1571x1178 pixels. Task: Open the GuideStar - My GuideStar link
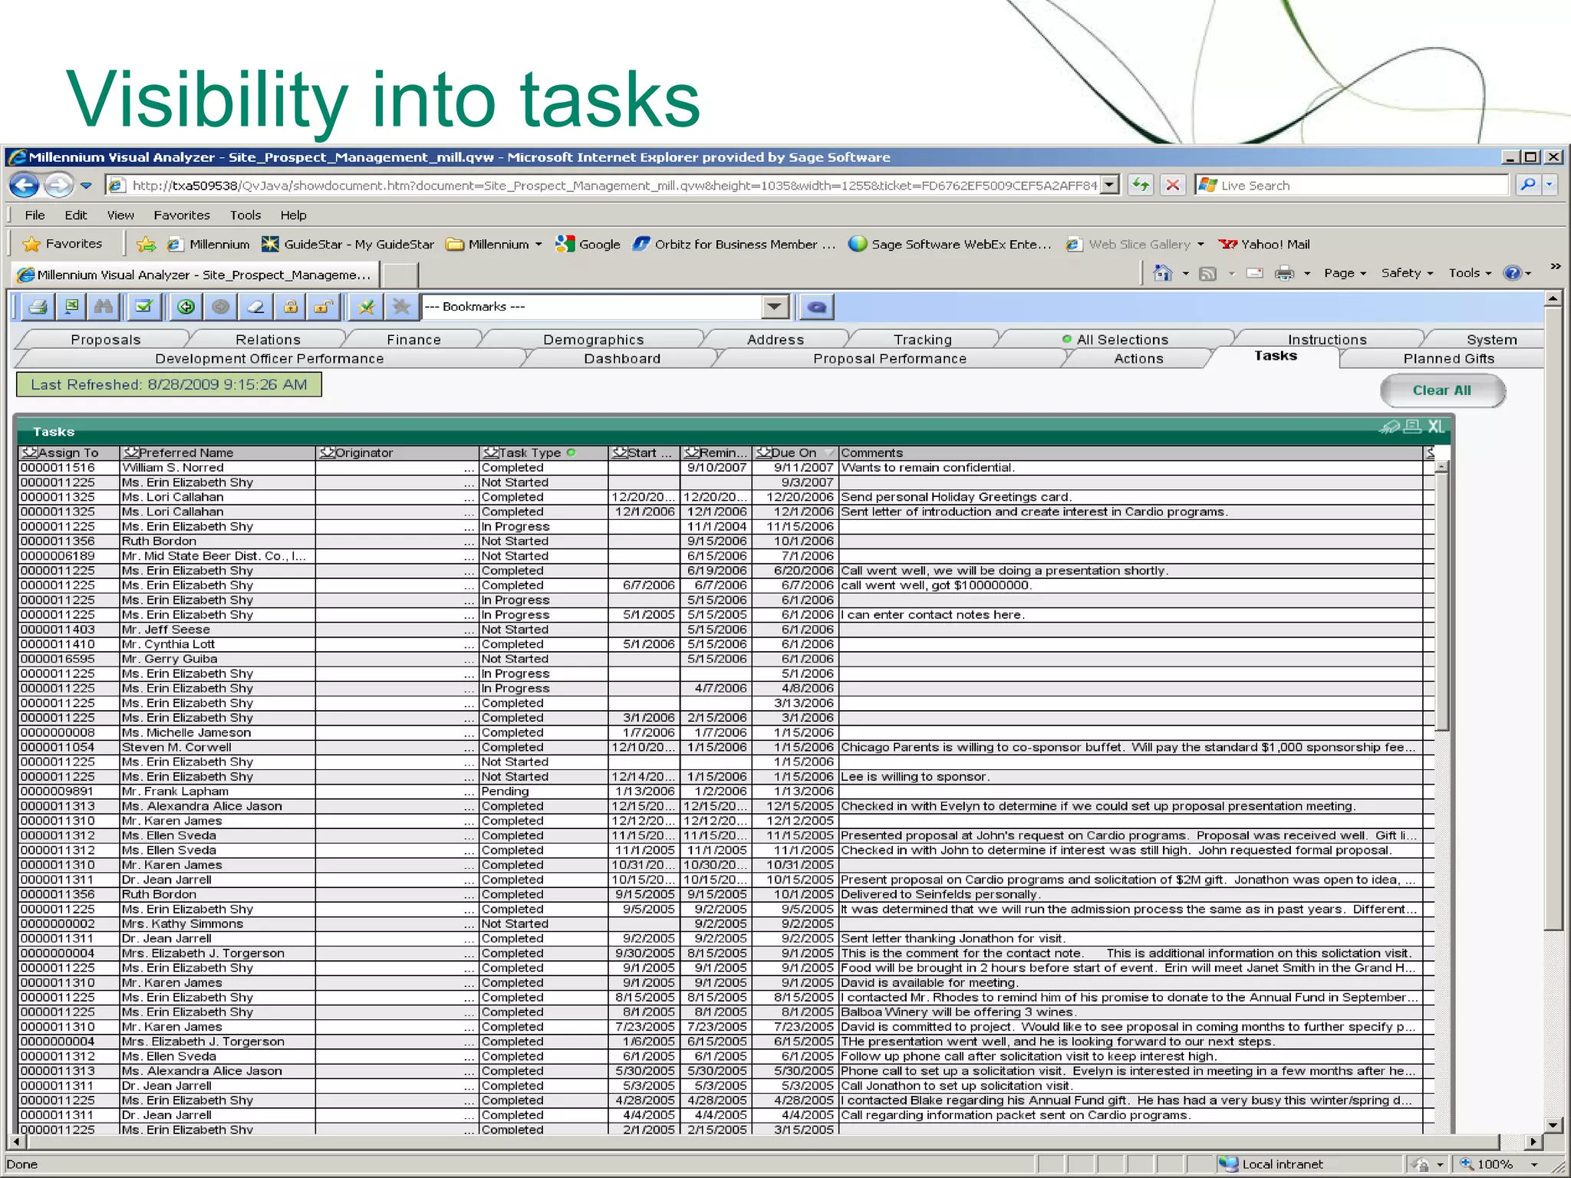[347, 245]
